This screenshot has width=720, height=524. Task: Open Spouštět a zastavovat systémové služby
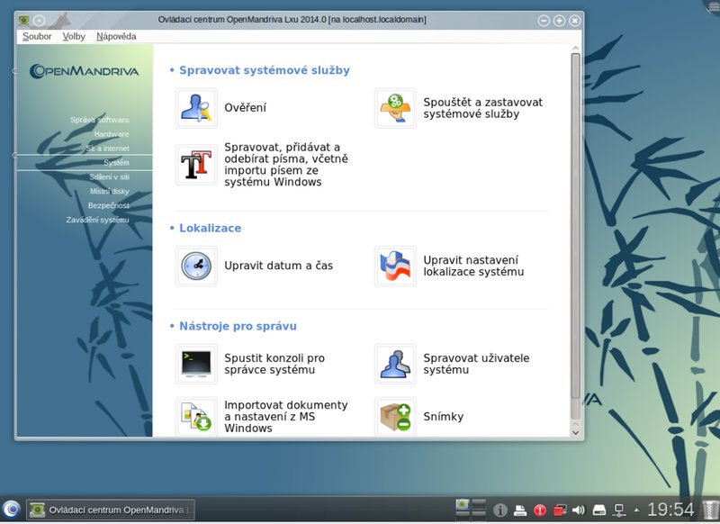[x=482, y=108]
